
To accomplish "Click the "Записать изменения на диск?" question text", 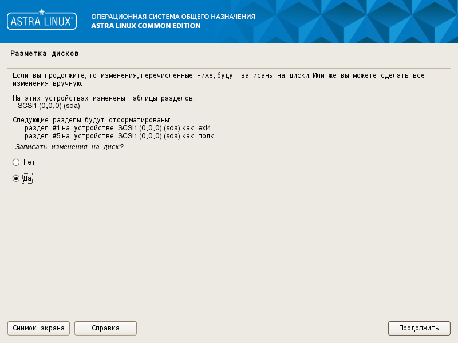I will tap(69, 147).
